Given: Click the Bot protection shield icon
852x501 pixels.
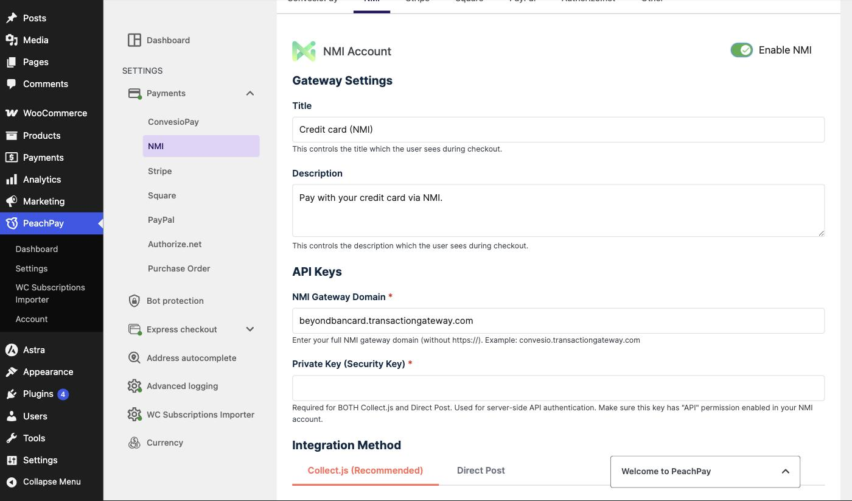Looking at the screenshot, I should click(x=134, y=301).
